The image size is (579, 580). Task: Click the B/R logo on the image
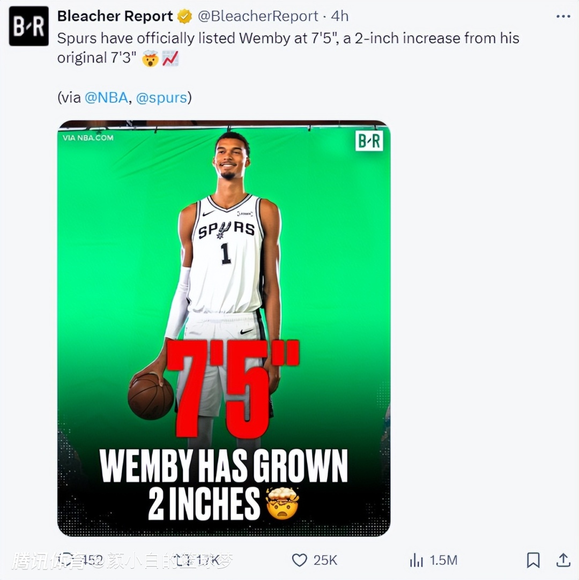(369, 141)
